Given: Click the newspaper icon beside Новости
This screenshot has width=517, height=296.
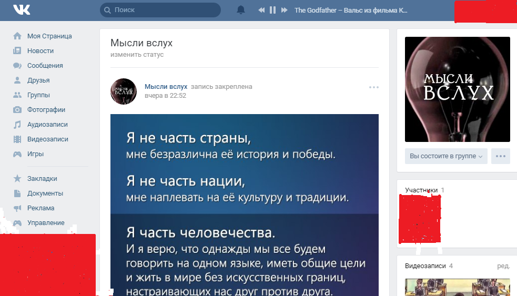Looking at the screenshot, I should click(17, 51).
